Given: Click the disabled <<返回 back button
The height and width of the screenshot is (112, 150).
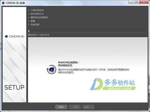Looking at the screenshot, I should click(75, 107).
